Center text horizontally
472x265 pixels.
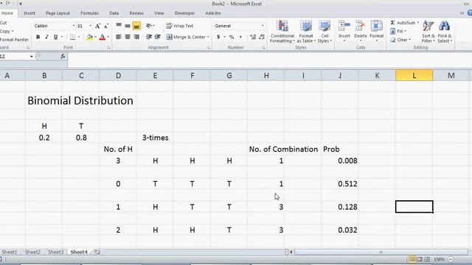click(x=128, y=37)
